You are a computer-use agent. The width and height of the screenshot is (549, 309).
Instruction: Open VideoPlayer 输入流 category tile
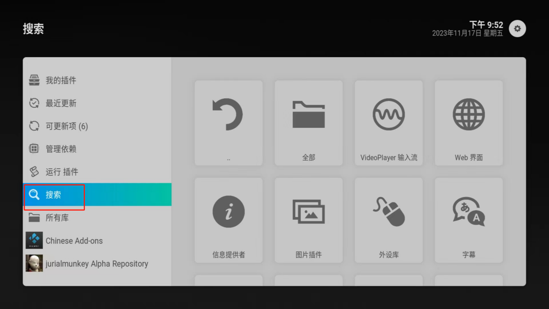pyautogui.click(x=389, y=123)
